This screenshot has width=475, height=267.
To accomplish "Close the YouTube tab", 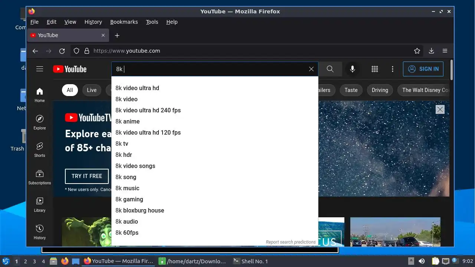I will coord(103,35).
